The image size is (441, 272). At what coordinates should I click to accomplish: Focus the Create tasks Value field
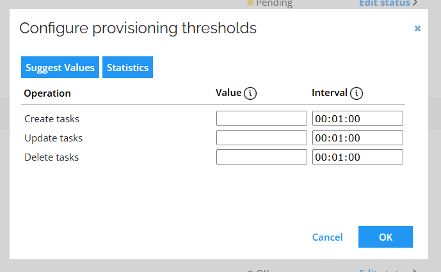pyautogui.click(x=262, y=118)
